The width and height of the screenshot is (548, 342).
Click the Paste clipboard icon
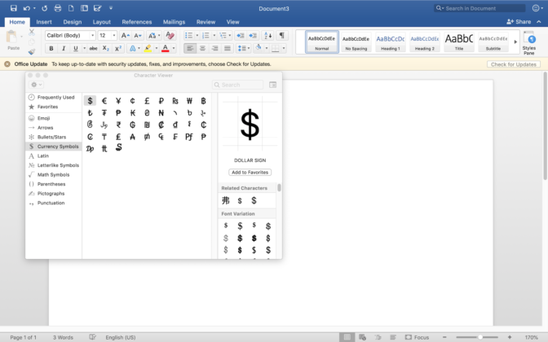(12, 37)
